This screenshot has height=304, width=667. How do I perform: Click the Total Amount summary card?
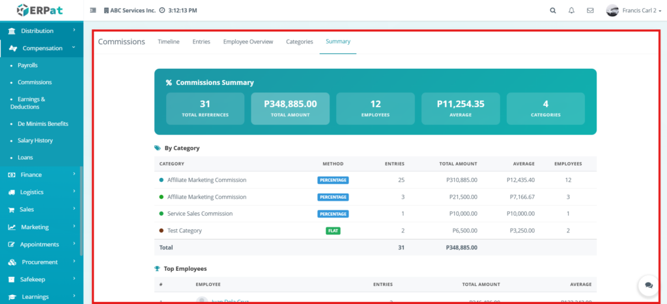click(x=290, y=108)
